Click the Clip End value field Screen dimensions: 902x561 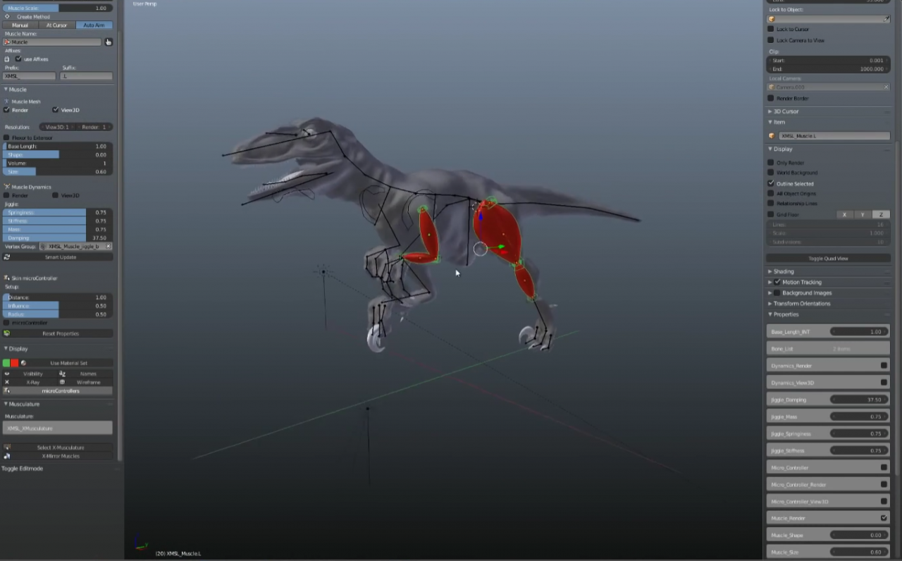coord(828,69)
